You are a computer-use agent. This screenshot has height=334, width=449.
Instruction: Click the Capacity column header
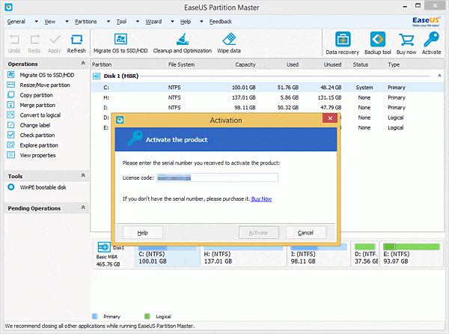[245, 64]
